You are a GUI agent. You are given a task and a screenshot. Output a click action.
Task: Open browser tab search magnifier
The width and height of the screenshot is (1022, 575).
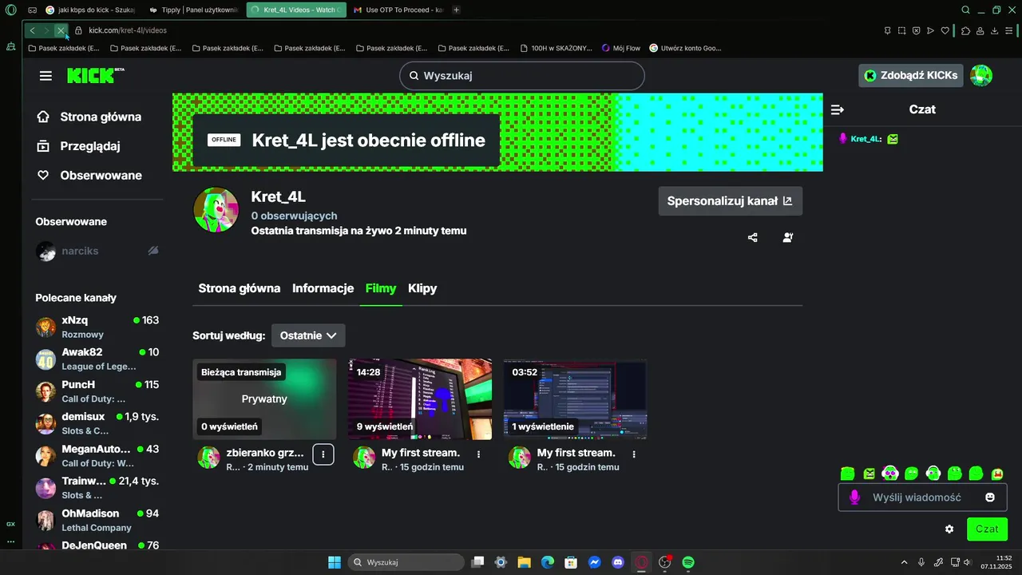click(x=965, y=10)
